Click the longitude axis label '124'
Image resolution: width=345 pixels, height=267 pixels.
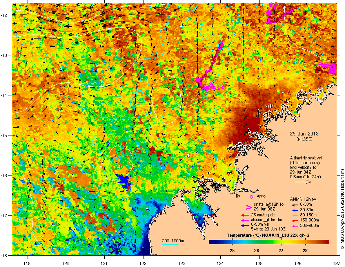220,263
